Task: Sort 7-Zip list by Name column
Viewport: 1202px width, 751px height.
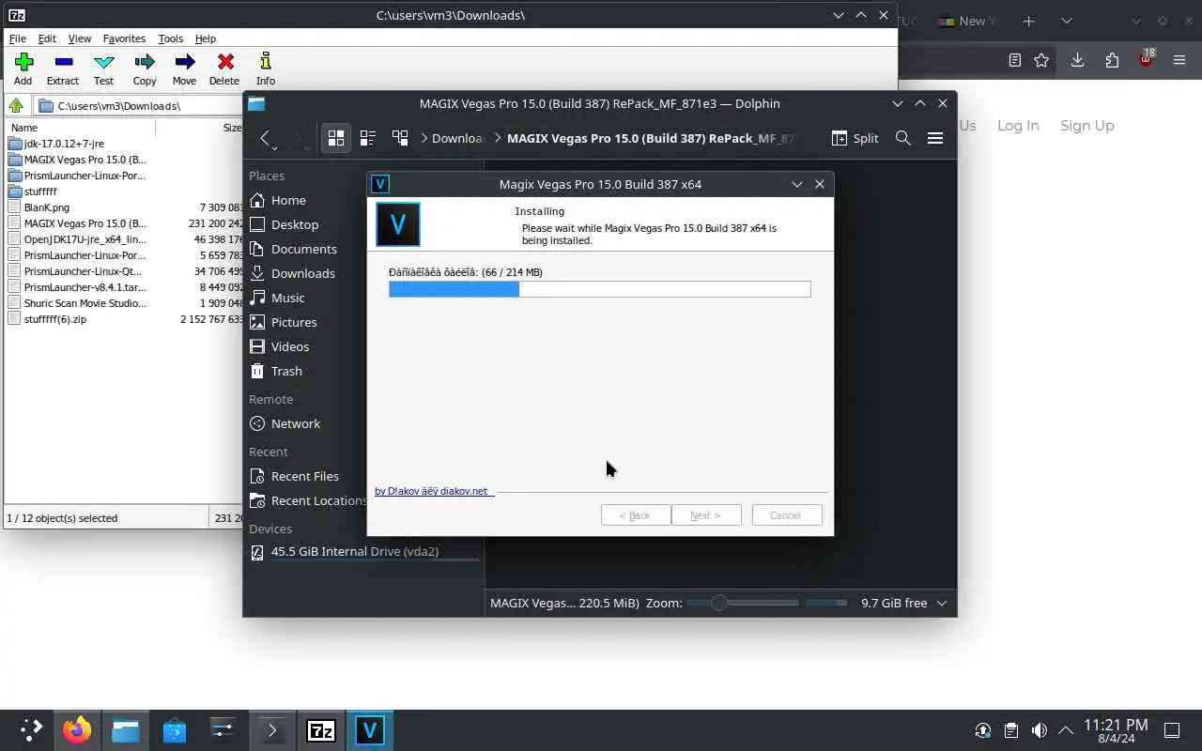Action: pos(81,128)
